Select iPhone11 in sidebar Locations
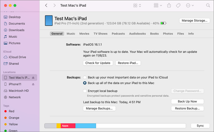 point(15,84)
